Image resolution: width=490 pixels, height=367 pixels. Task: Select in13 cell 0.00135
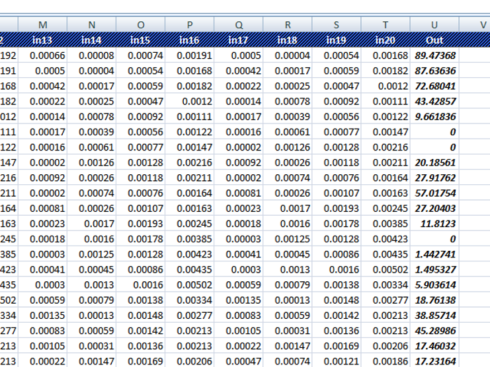click(43, 315)
